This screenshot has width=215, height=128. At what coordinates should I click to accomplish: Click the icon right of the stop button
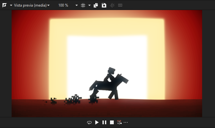click(x=119, y=122)
